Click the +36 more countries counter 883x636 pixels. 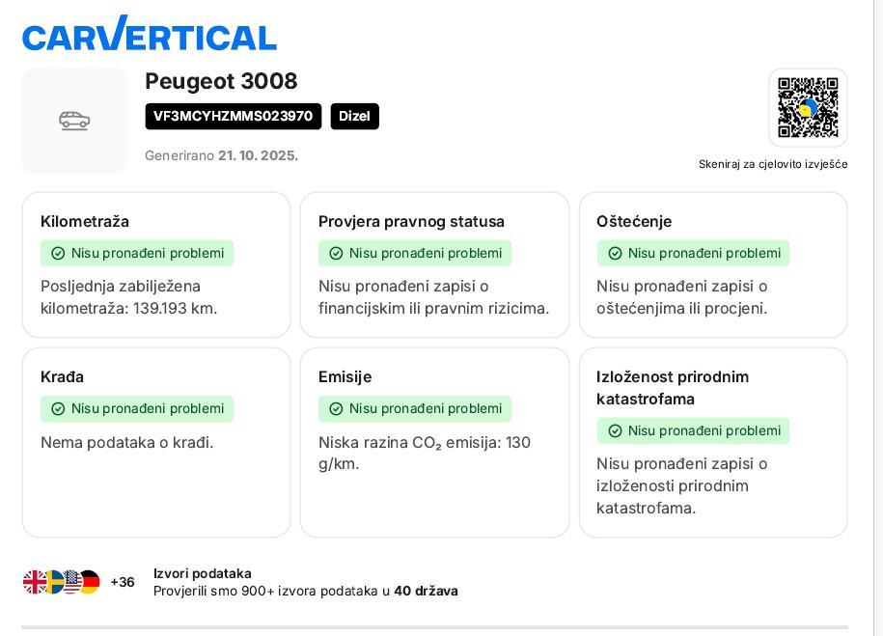(x=123, y=582)
